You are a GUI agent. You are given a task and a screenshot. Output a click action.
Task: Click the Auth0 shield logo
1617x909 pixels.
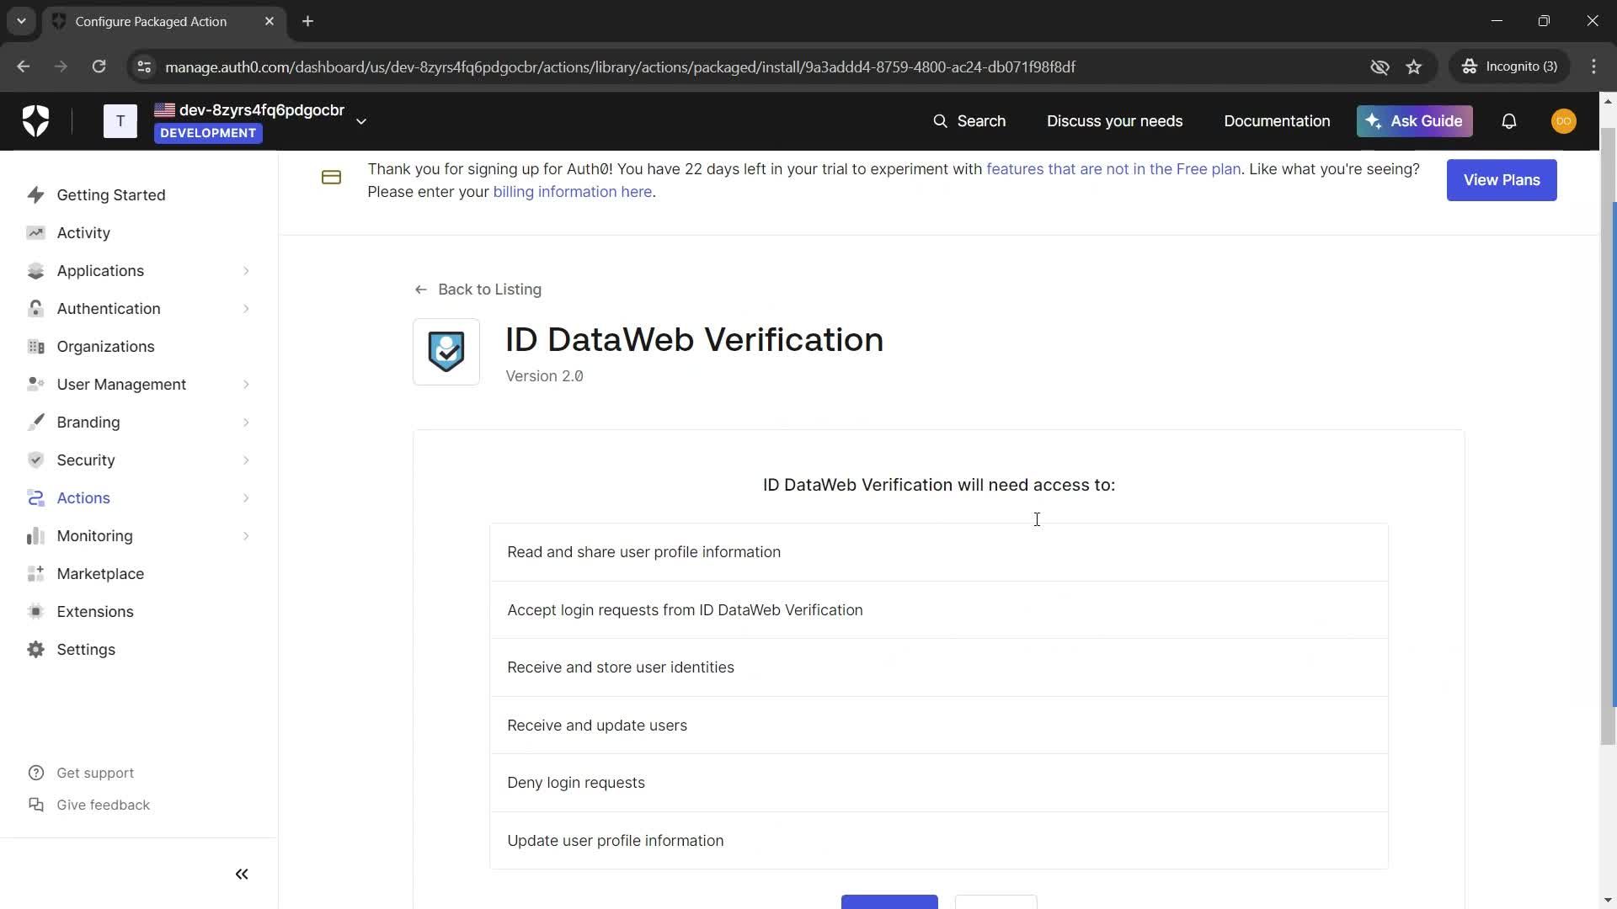click(35, 121)
